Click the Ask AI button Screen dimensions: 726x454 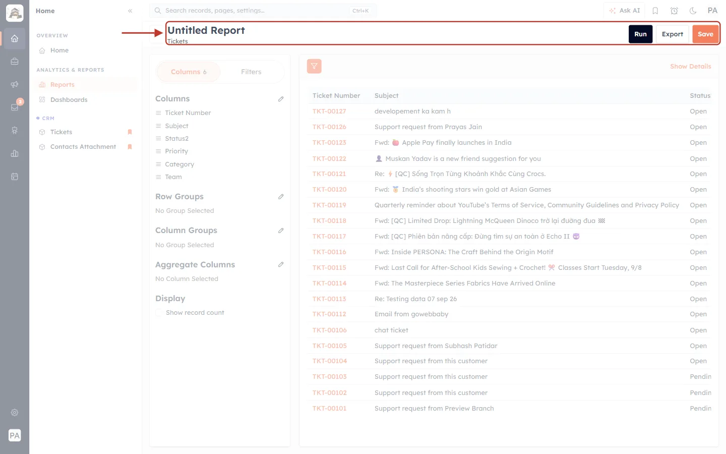[624, 11]
